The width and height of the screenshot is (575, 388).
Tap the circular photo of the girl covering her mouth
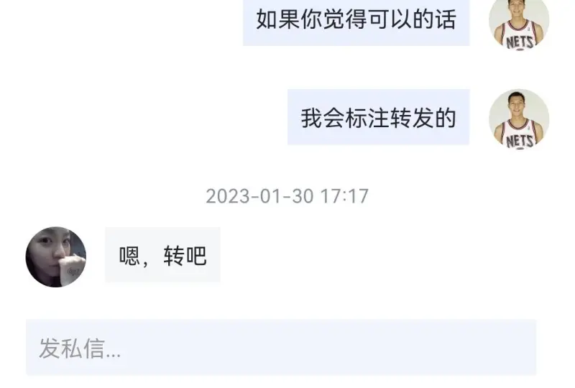[x=56, y=257]
